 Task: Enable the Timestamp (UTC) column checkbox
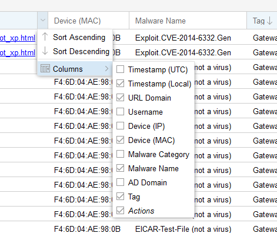(x=120, y=69)
